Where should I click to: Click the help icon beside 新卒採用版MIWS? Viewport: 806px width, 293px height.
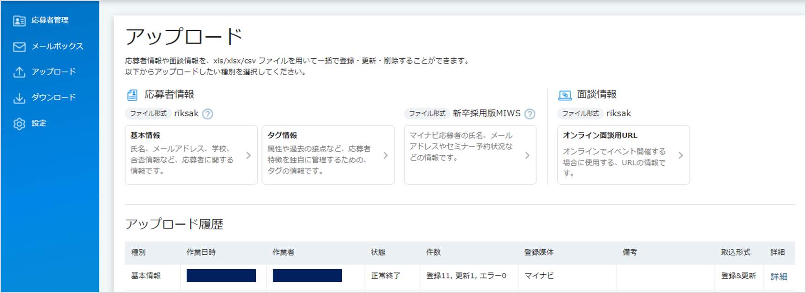(x=530, y=114)
